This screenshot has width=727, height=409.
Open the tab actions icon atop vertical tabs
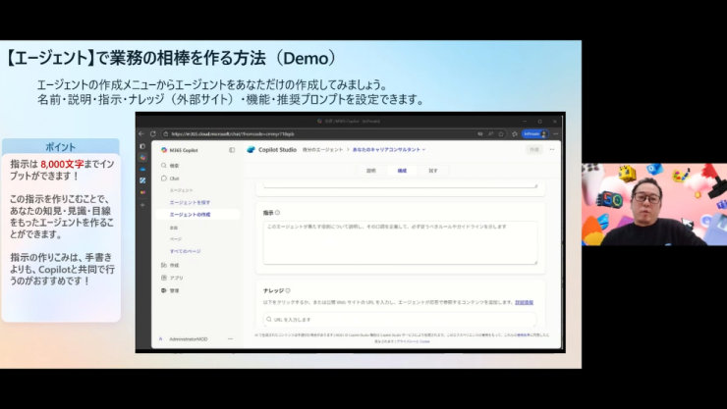pyautogui.click(x=142, y=146)
